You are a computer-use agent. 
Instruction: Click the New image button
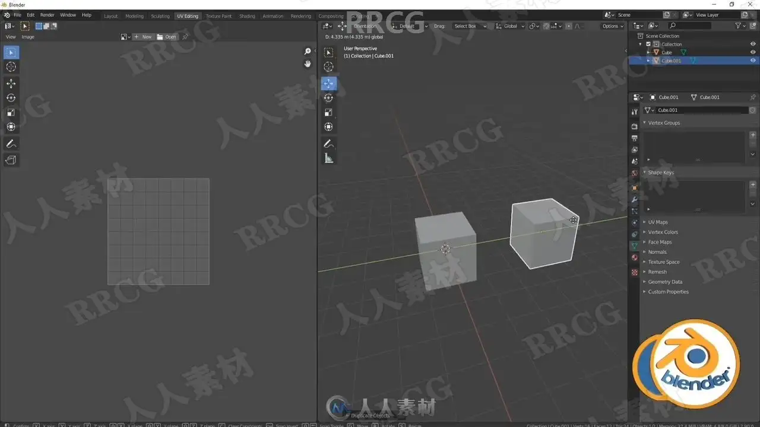142,37
